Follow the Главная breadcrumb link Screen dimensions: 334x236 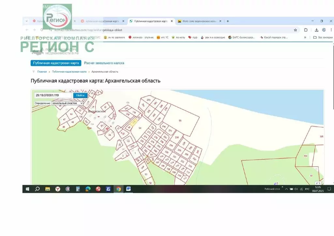point(42,71)
